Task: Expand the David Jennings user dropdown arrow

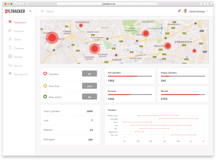Action: tap(207, 11)
